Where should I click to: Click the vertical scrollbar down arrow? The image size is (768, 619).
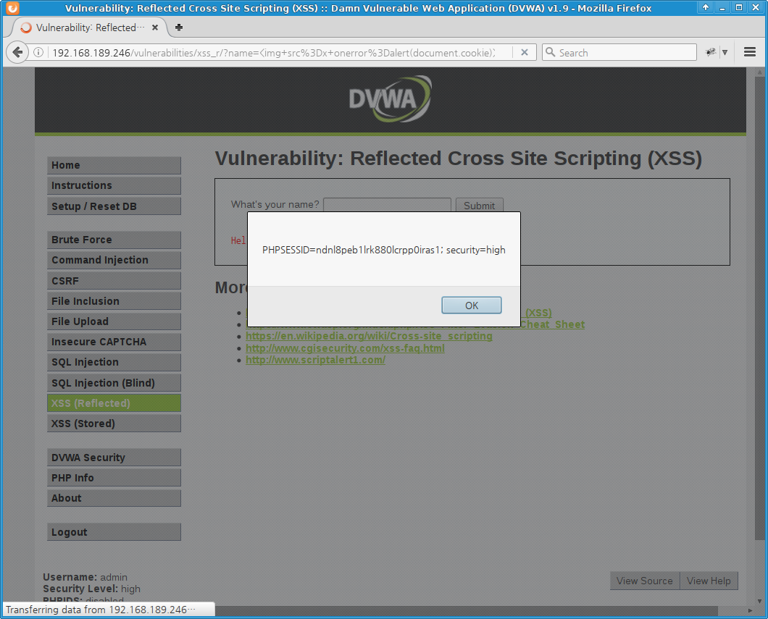tap(760, 601)
